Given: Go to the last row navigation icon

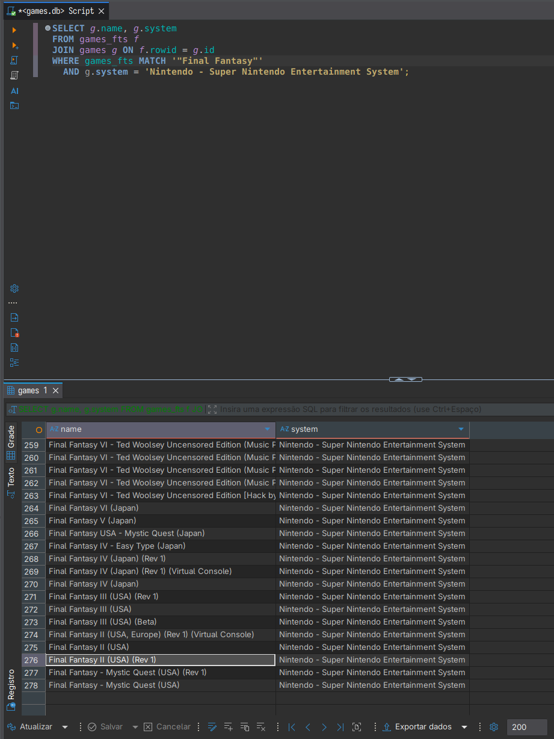Looking at the screenshot, I should coord(340,727).
